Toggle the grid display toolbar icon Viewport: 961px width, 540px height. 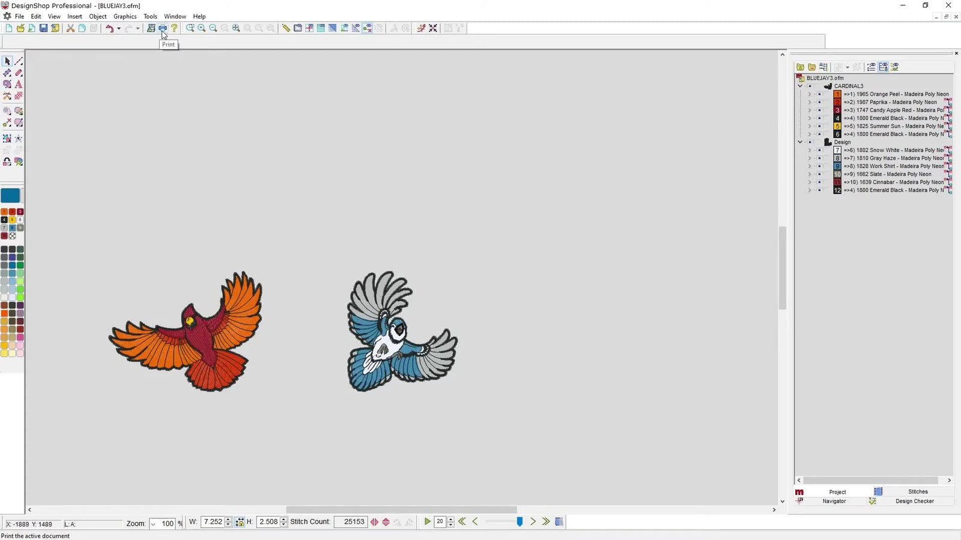[321, 28]
